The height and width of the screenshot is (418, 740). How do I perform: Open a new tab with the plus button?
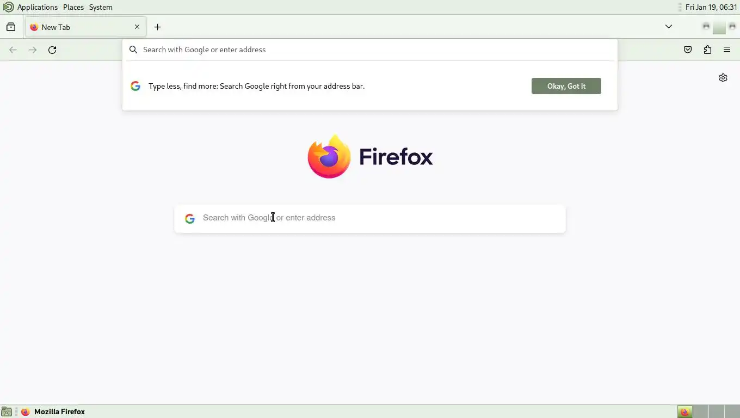tap(157, 27)
